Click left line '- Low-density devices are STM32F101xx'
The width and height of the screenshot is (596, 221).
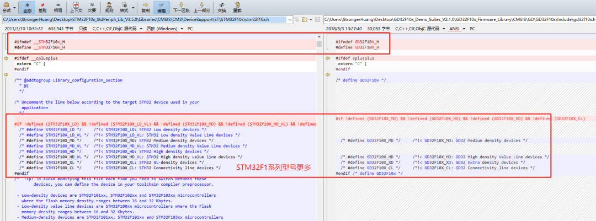tap(116, 195)
